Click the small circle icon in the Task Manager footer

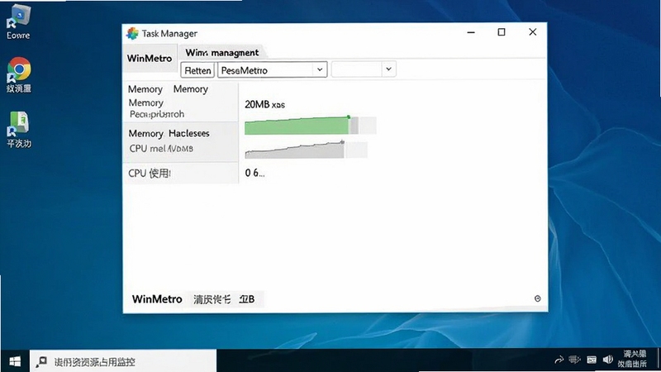click(538, 298)
